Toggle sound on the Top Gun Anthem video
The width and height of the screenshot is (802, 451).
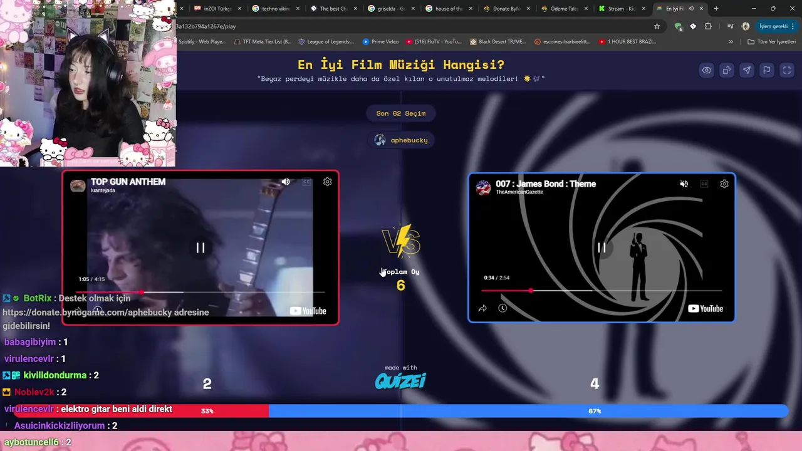(x=286, y=182)
